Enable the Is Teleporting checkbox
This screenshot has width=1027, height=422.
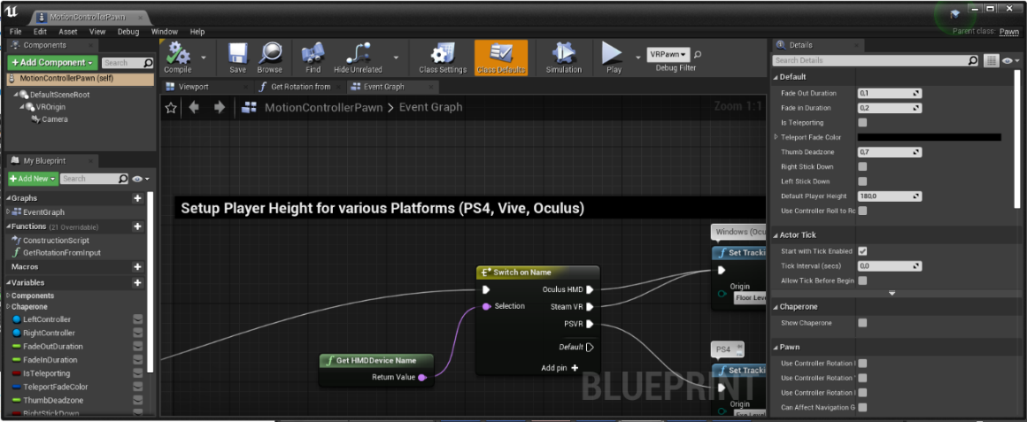click(862, 123)
